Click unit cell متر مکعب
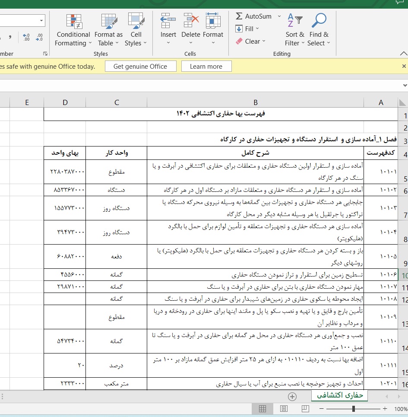408x417 pixels. [x=116, y=384]
